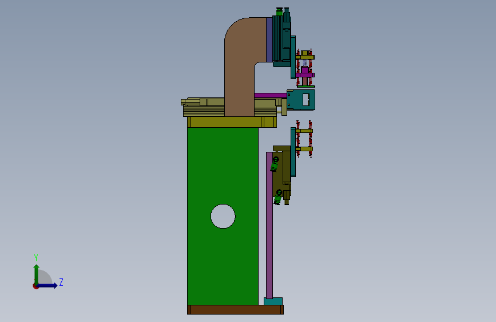The width and height of the screenshot is (496, 322).
Task: Click the magenta horizontal bar beside the column
Action: click(x=271, y=95)
